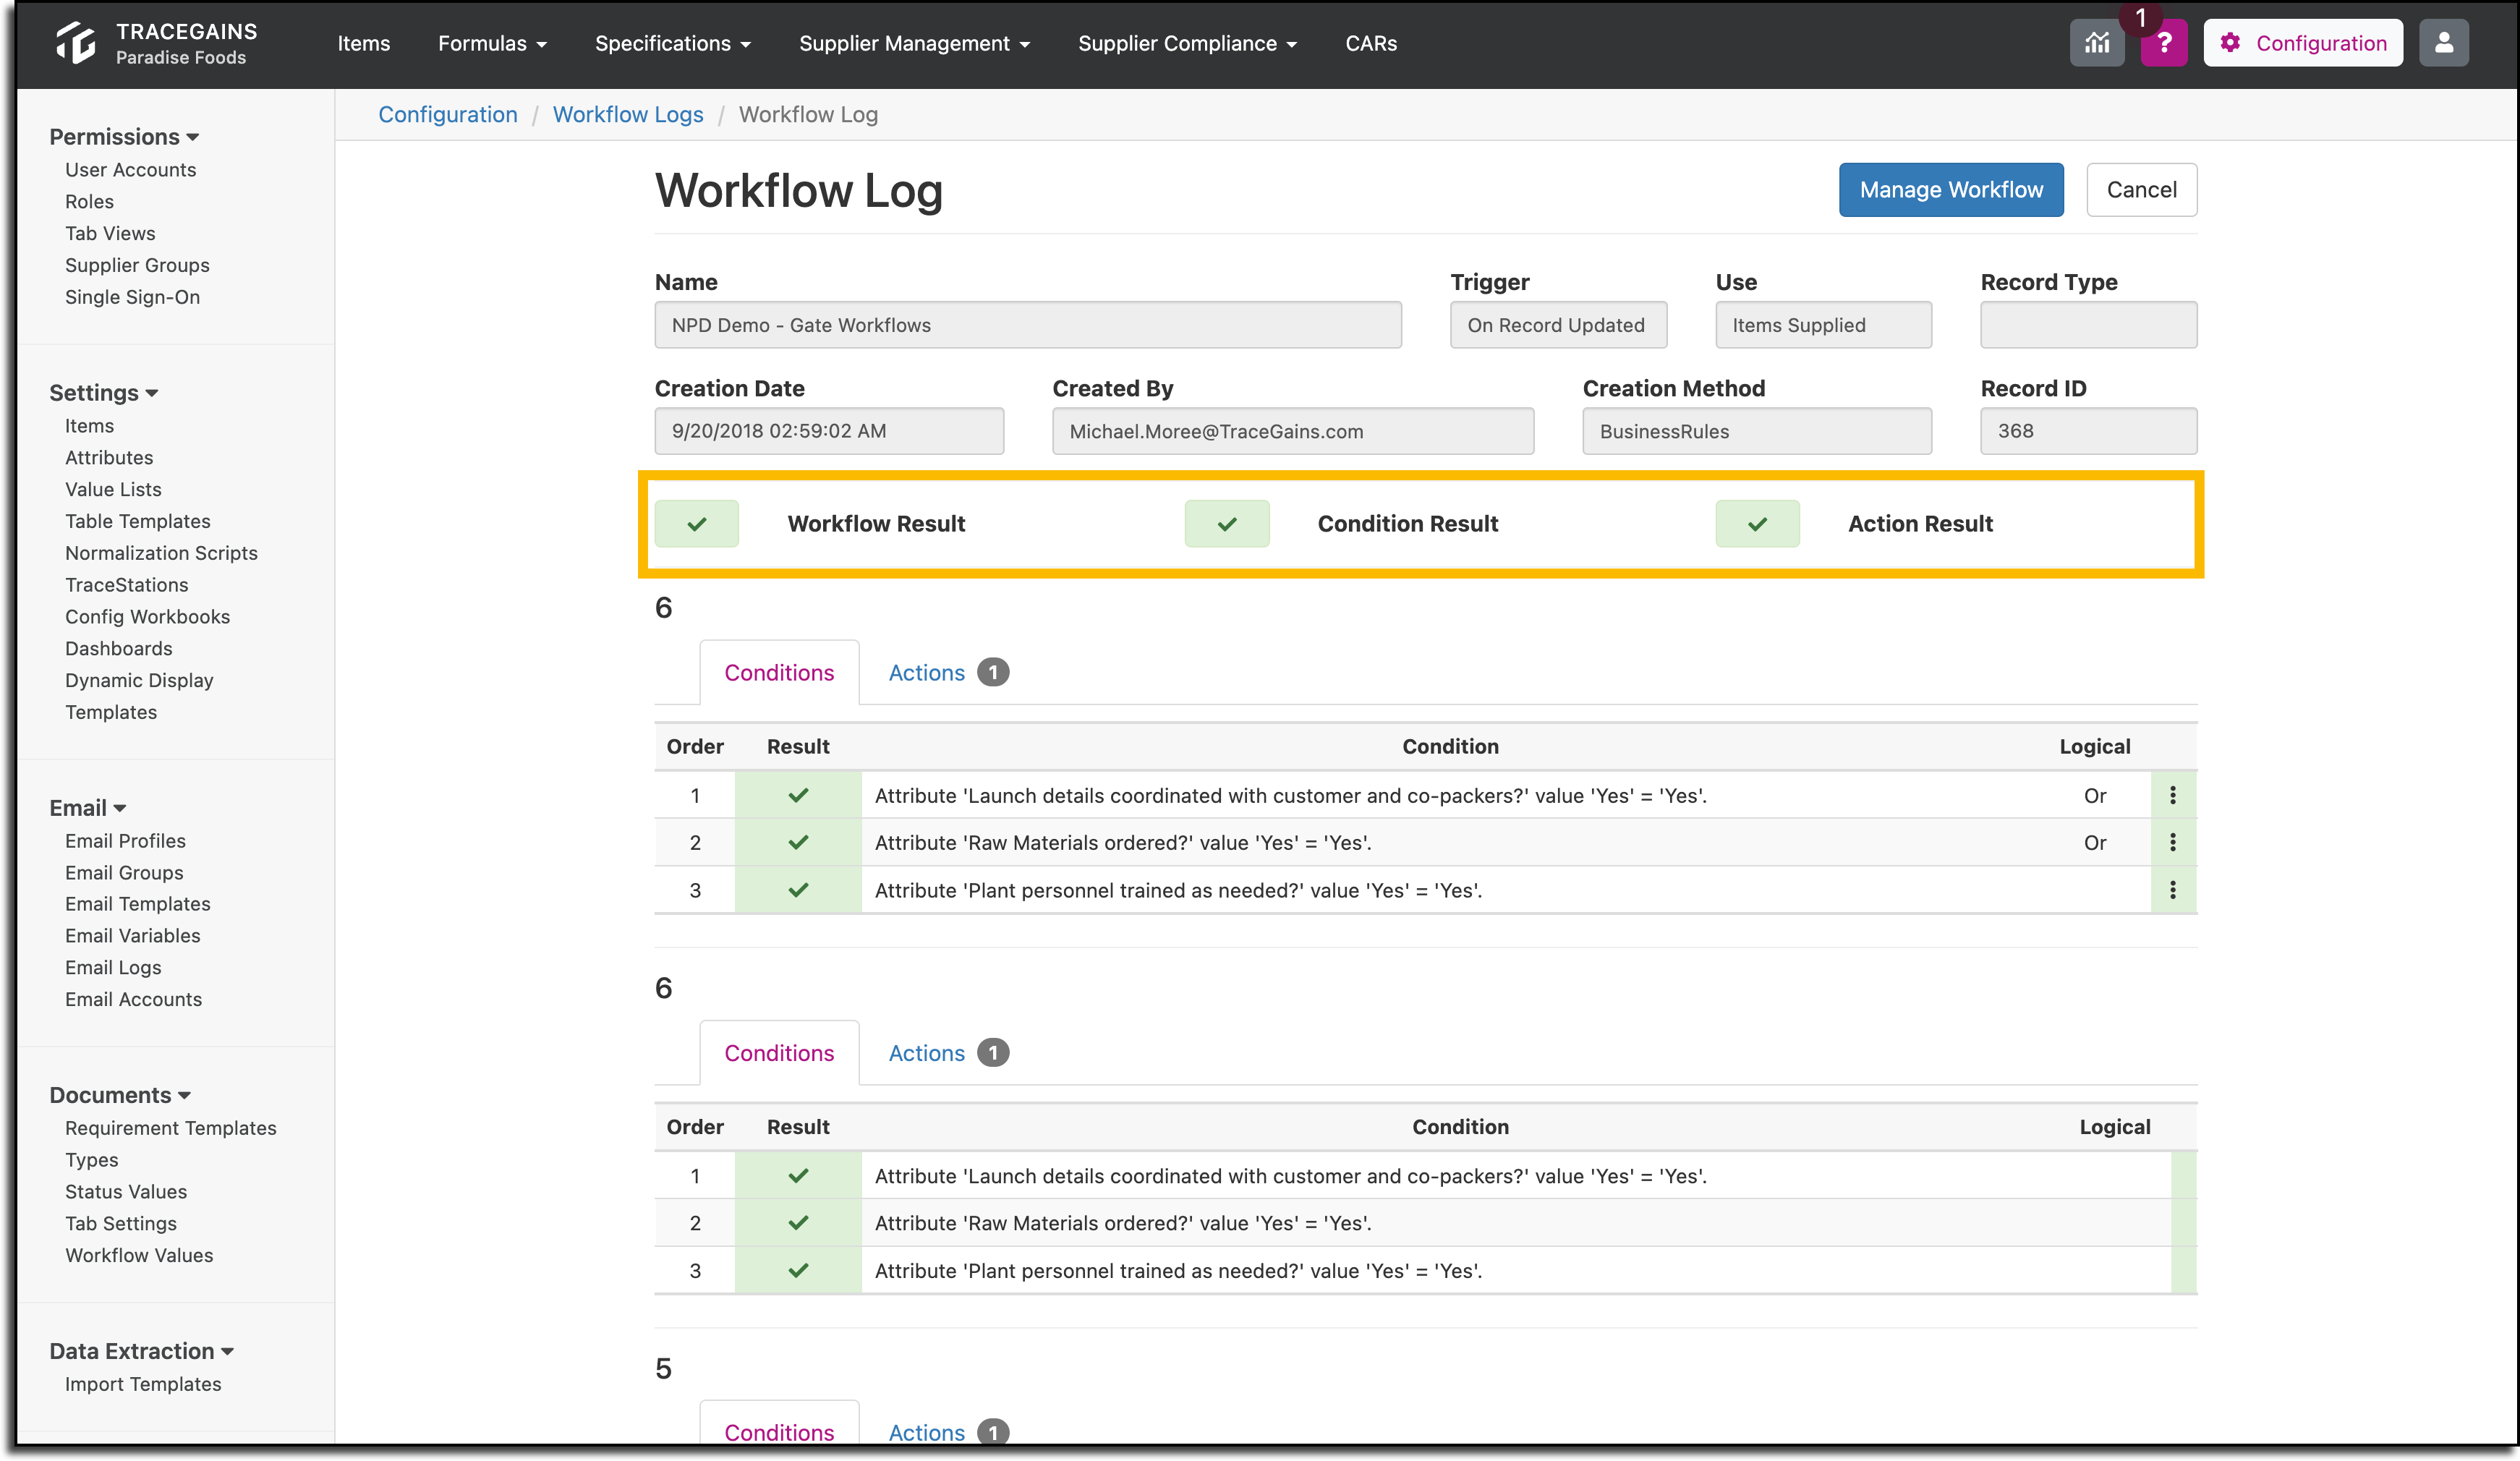Image resolution: width=2520 pixels, height=1461 pixels.
Task: Open the Items menu in top navigation
Action: pyautogui.click(x=363, y=43)
